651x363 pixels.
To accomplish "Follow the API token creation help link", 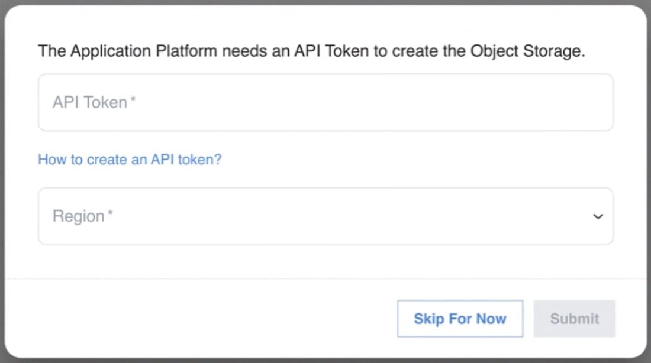I will [x=130, y=160].
